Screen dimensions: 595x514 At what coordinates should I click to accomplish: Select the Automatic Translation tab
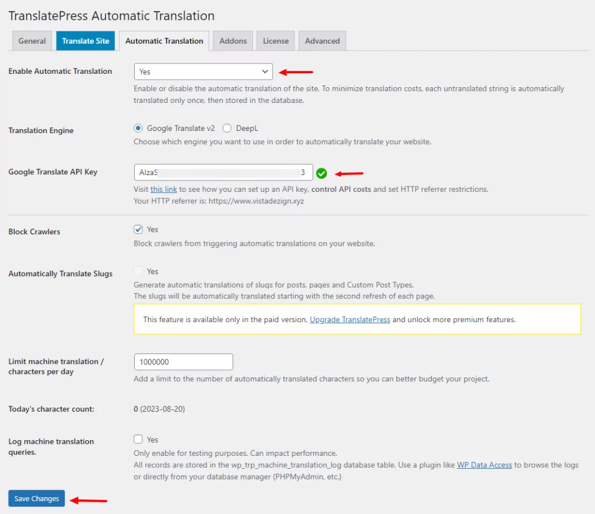coord(164,41)
